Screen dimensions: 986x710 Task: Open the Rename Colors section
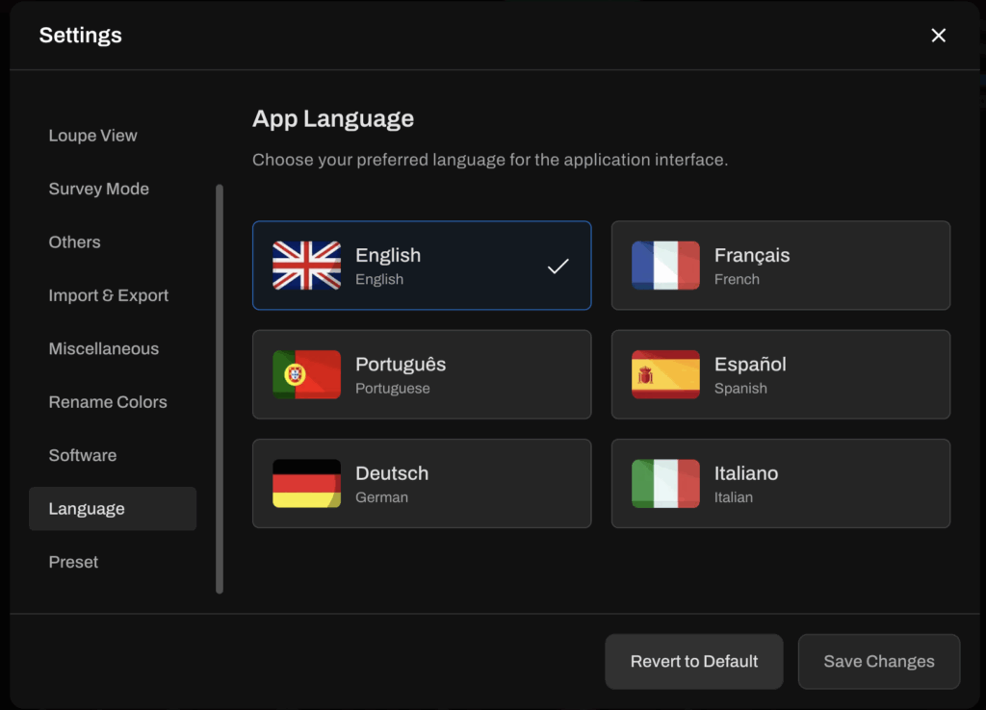point(107,402)
